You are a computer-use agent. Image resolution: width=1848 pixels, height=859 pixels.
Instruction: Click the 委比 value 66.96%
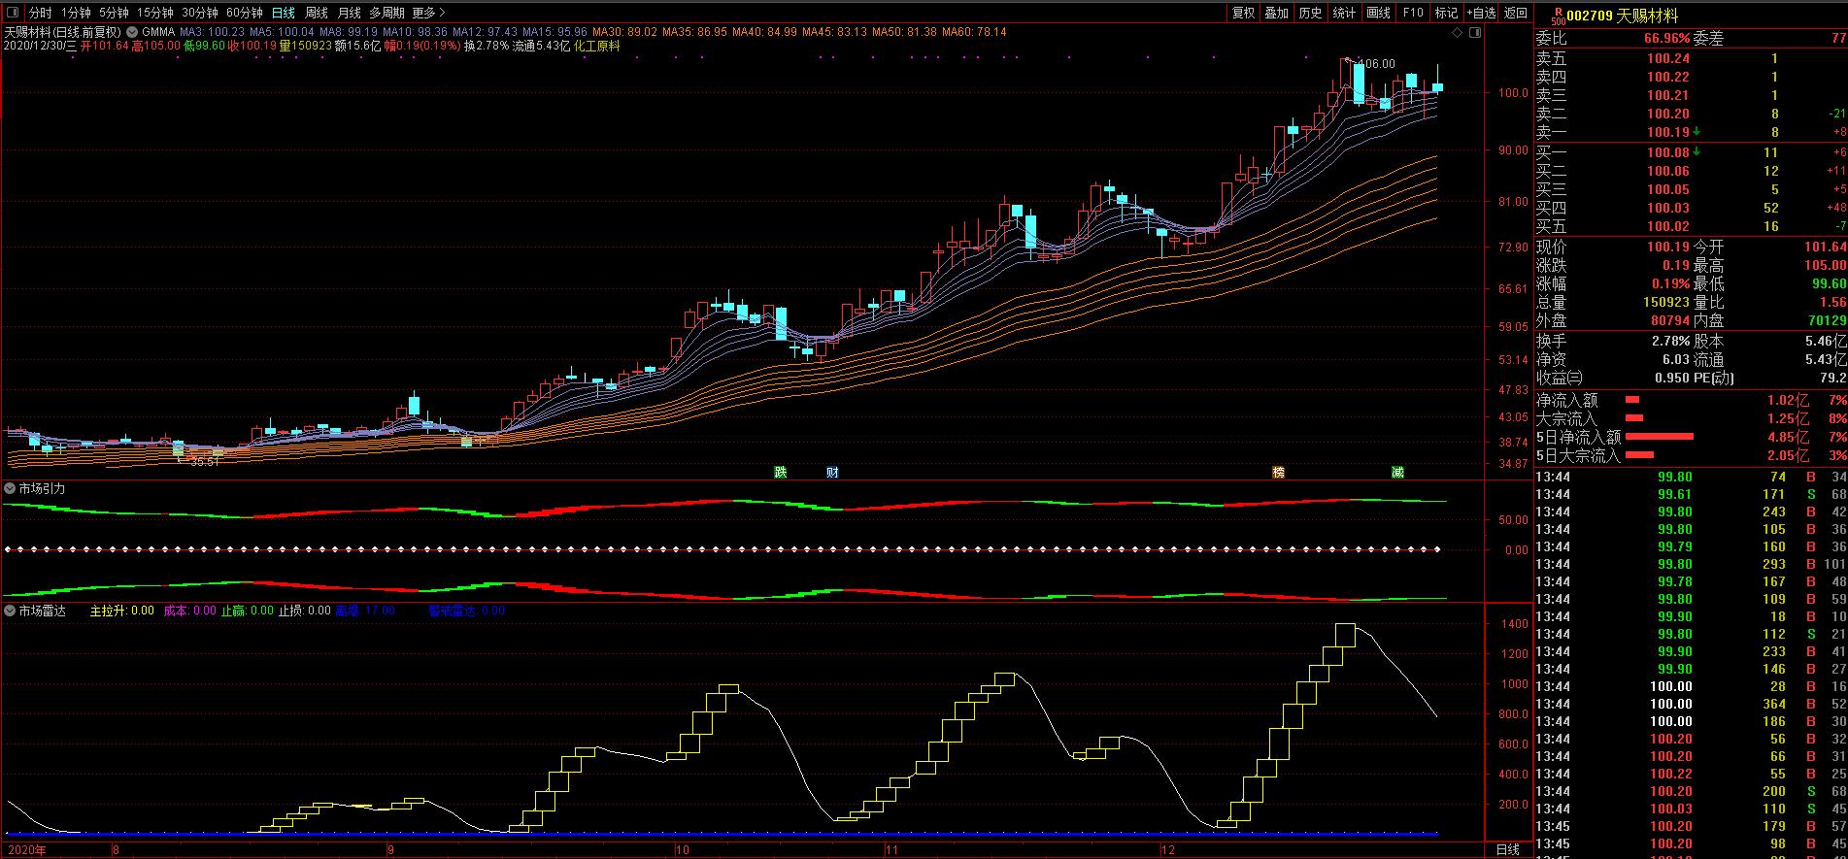pos(1667,39)
